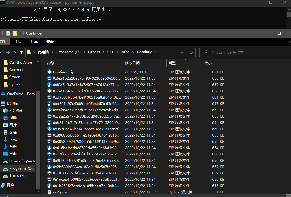Click the properties checkmark quick access icon
The width and height of the screenshot is (291, 197).
click(x=8, y=33)
